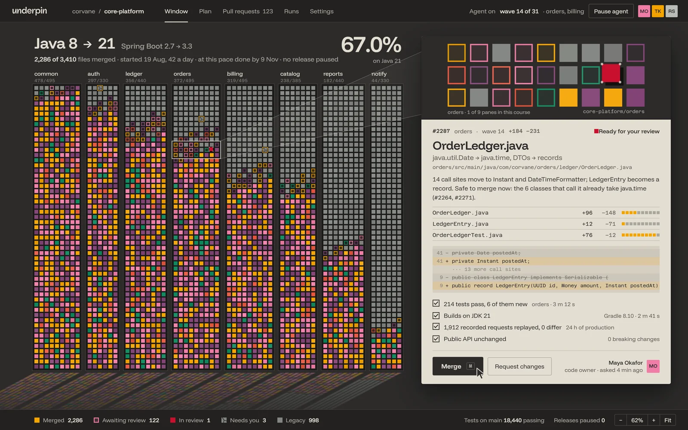Click the Pause agent button
This screenshot has height=430, width=688.
tap(611, 11)
